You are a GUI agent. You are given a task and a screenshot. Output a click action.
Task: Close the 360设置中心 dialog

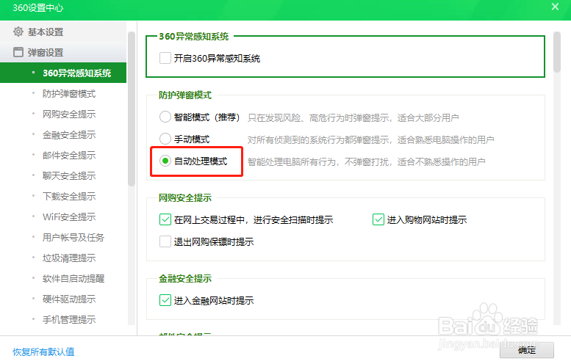555,7
